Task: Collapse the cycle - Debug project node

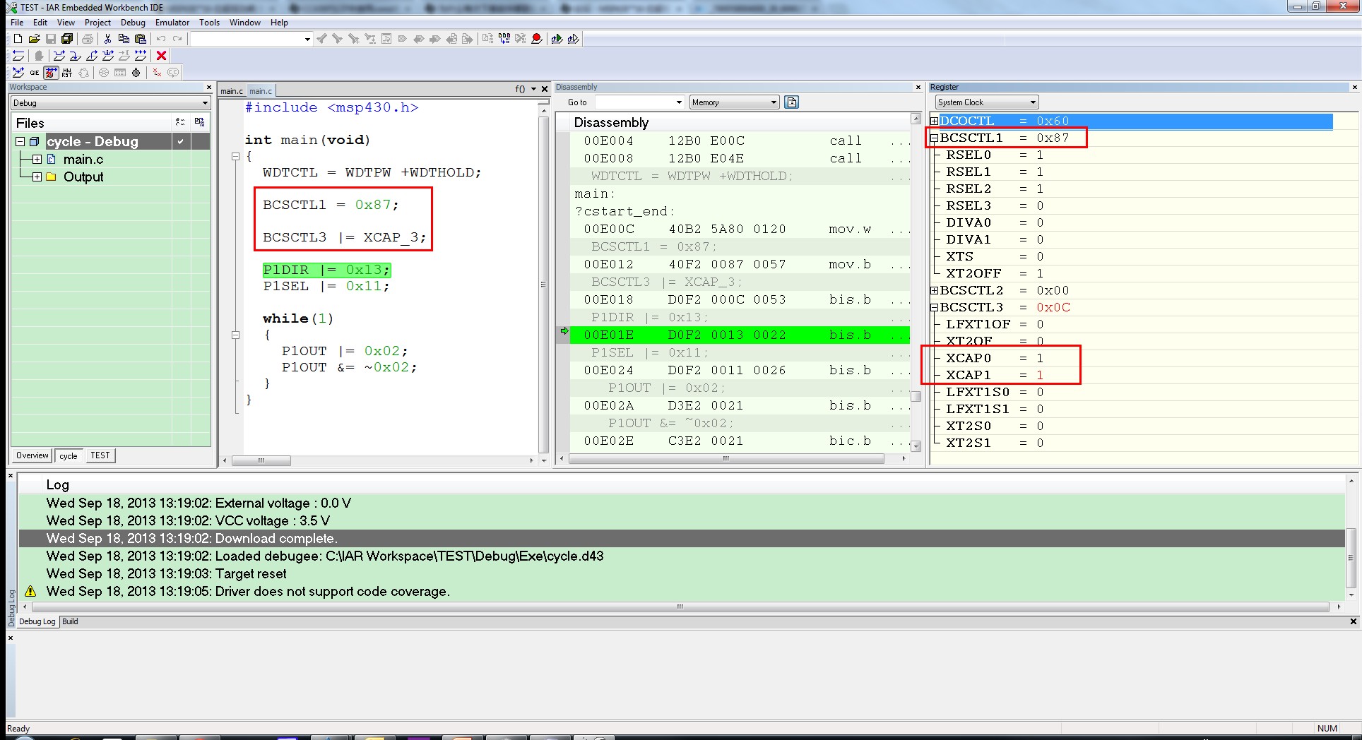Action: (20, 142)
